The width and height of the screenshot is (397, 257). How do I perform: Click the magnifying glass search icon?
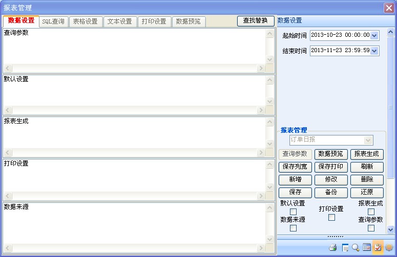[356, 247]
